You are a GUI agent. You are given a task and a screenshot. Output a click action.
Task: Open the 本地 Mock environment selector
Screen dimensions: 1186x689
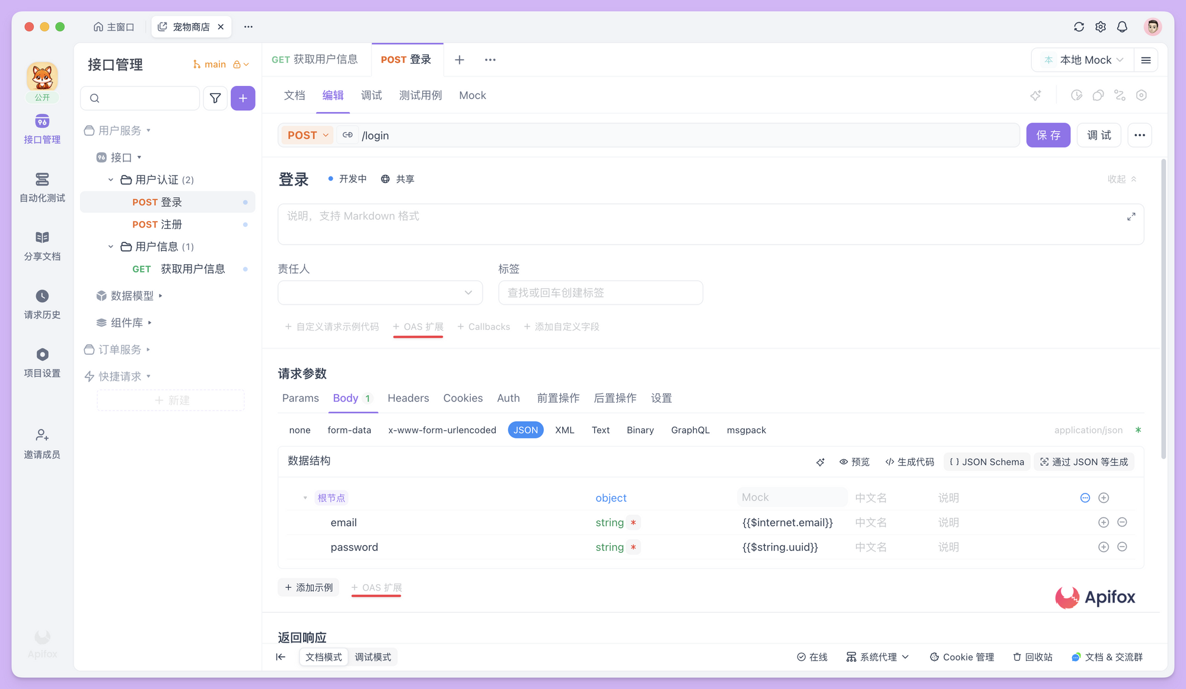click(1083, 59)
